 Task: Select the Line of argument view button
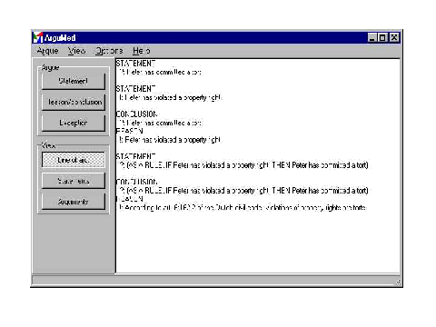[74, 160]
